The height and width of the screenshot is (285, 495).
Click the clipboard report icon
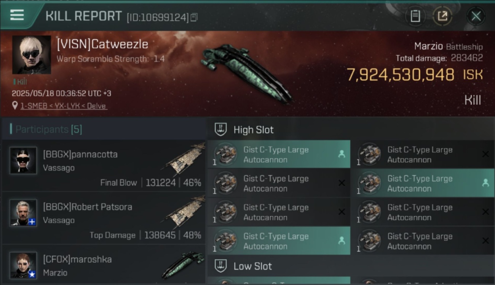pyautogui.click(x=415, y=16)
